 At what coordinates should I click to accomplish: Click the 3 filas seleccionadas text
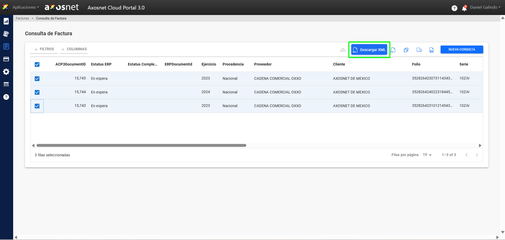(52, 155)
